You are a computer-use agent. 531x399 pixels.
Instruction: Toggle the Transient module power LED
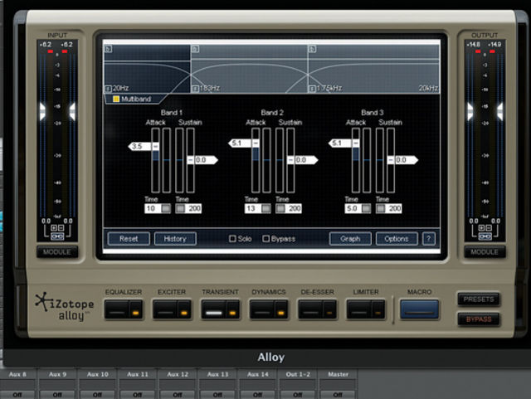click(232, 309)
